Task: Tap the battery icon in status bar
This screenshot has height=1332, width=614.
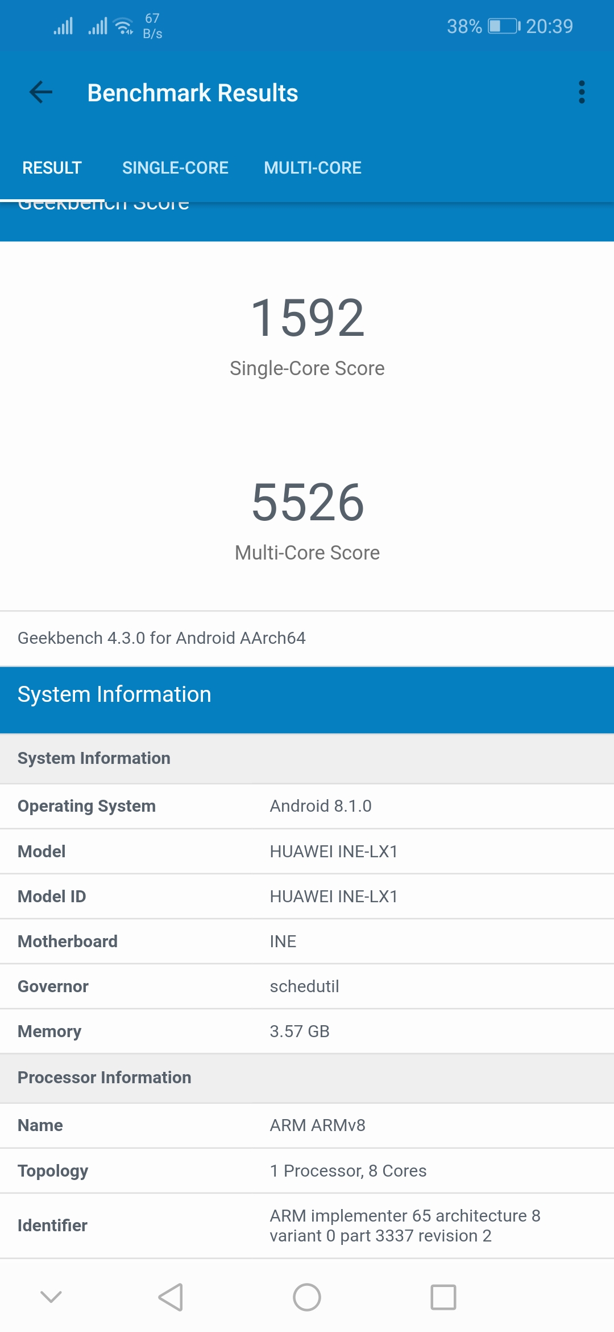Action: [x=504, y=26]
